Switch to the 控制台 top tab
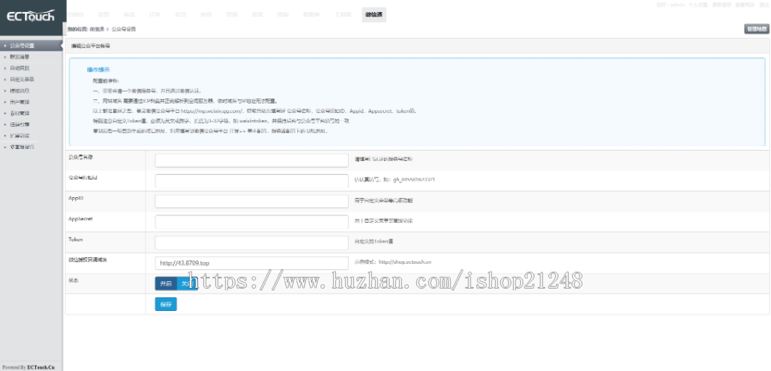 (x=75, y=15)
